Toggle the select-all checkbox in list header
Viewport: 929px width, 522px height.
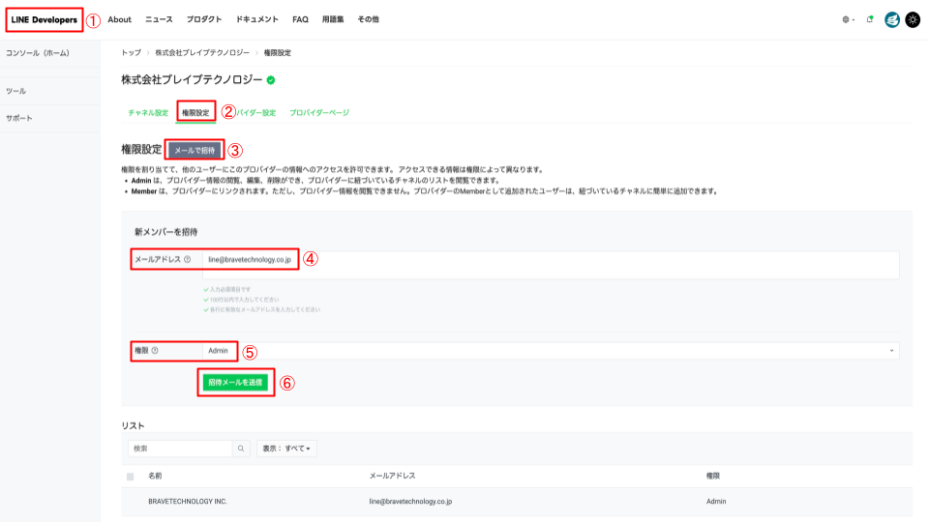131,477
